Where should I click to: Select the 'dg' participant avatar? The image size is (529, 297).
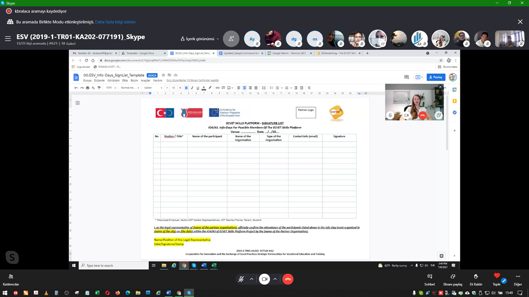(x=294, y=39)
